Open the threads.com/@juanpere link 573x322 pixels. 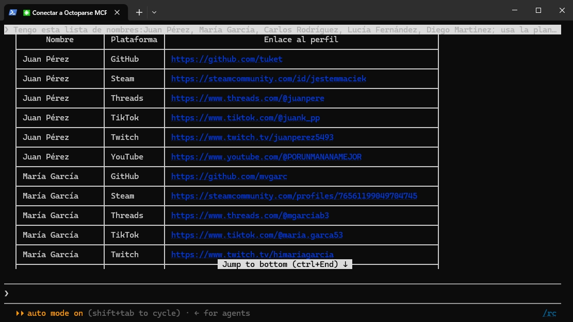coord(248,98)
